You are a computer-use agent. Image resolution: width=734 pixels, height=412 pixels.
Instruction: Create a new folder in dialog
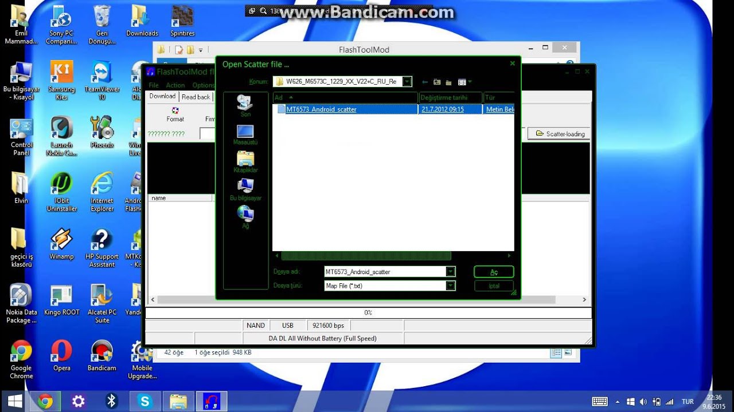click(448, 82)
